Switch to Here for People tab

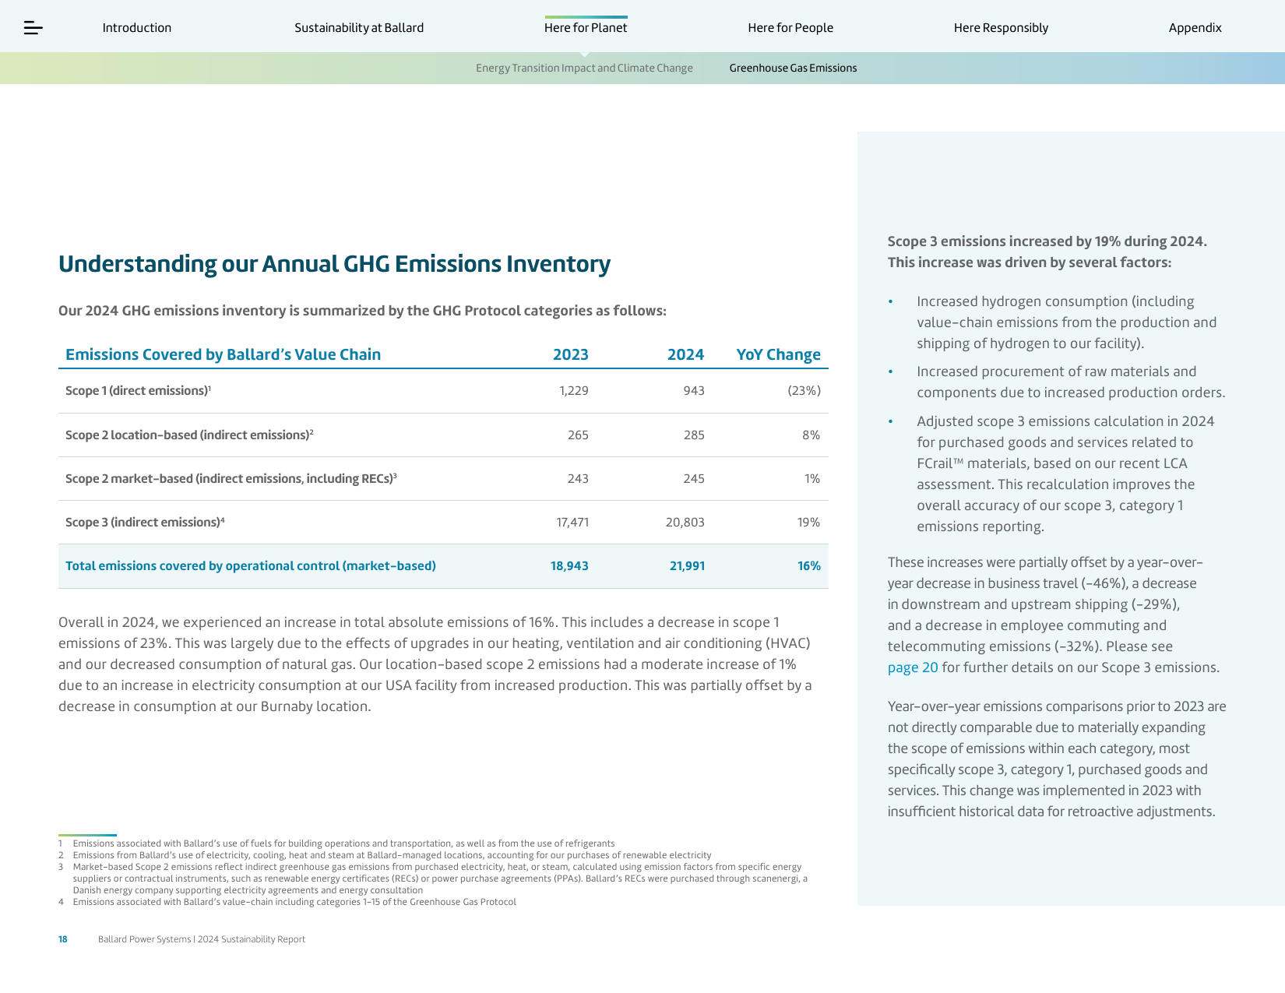[790, 28]
